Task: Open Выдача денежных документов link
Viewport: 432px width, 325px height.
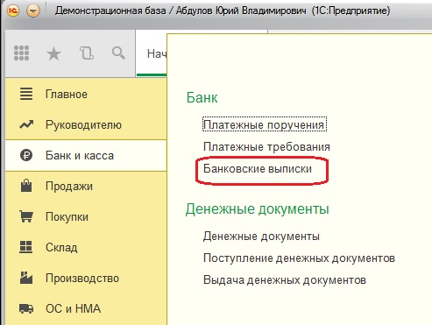Action: click(285, 280)
